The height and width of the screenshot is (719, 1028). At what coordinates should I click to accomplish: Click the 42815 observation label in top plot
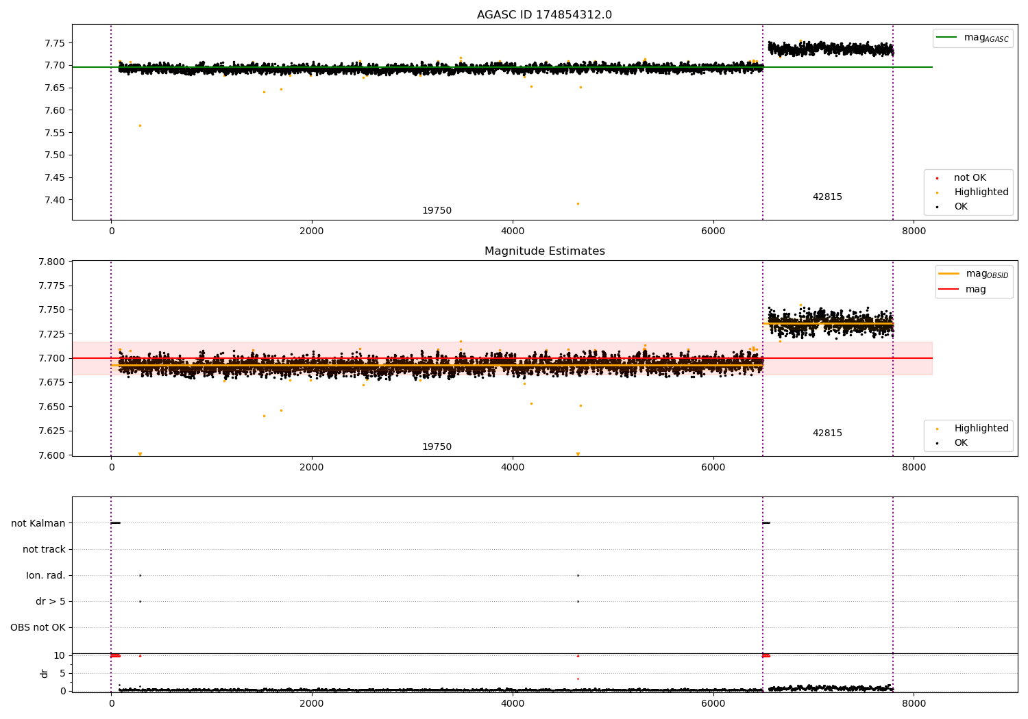pos(827,197)
